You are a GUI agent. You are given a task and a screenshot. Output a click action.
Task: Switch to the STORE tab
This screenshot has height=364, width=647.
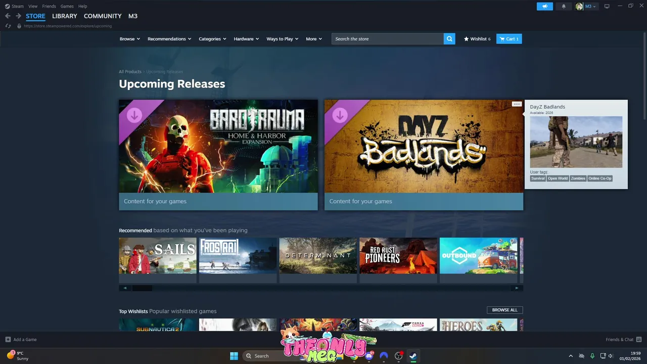(x=35, y=16)
